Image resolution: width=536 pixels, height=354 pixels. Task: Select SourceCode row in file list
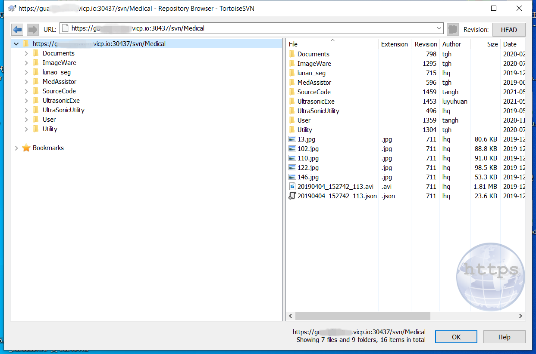coord(406,92)
